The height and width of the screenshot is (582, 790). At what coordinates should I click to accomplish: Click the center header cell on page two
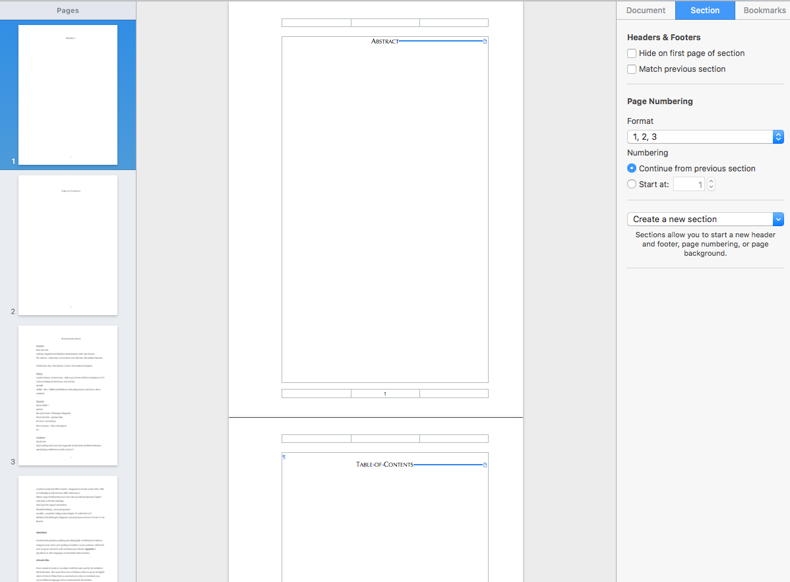point(385,438)
